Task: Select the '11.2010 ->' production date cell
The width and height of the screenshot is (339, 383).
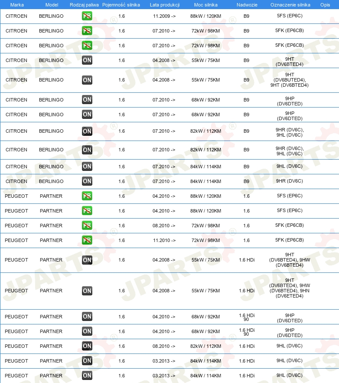Action: point(164,240)
